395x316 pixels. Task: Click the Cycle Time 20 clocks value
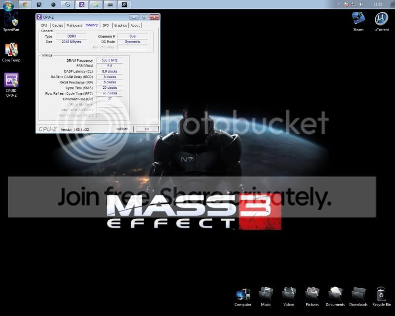pyautogui.click(x=110, y=88)
